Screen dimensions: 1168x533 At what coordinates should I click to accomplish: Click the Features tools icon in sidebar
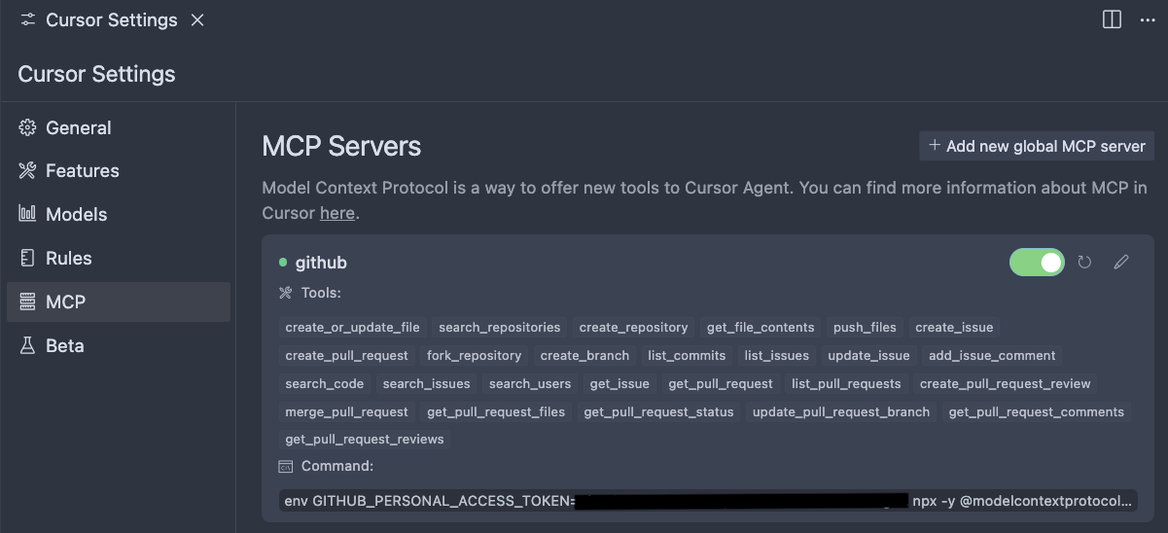(x=27, y=171)
